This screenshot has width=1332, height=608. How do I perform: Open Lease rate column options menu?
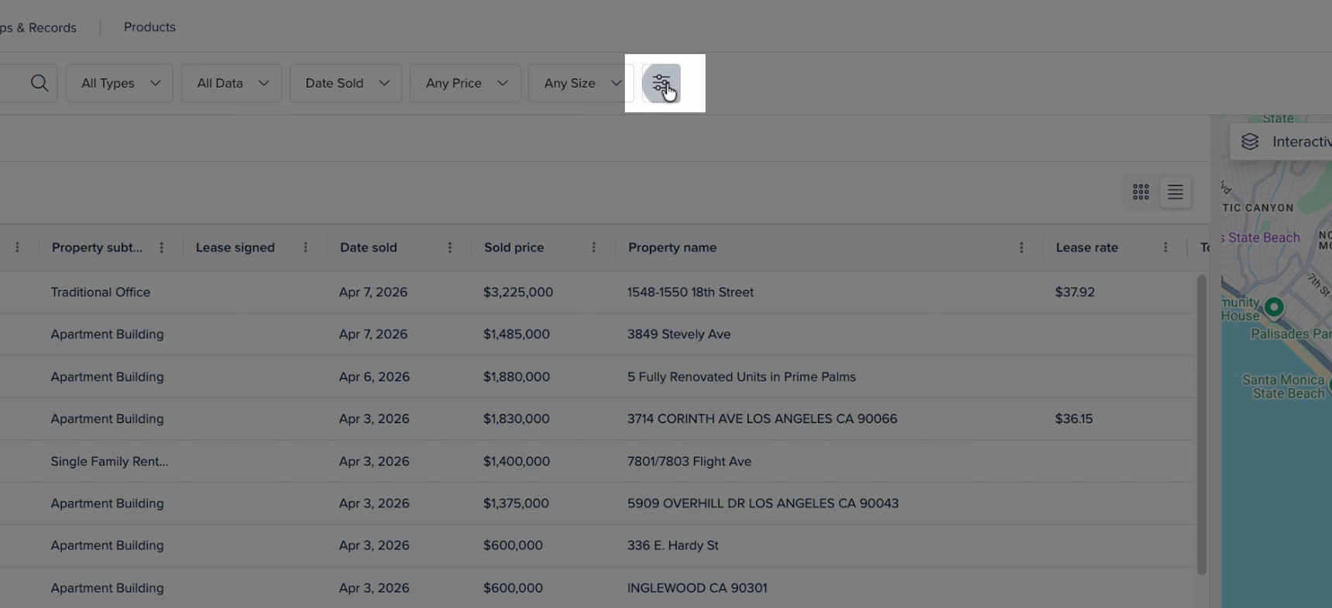click(1165, 248)
